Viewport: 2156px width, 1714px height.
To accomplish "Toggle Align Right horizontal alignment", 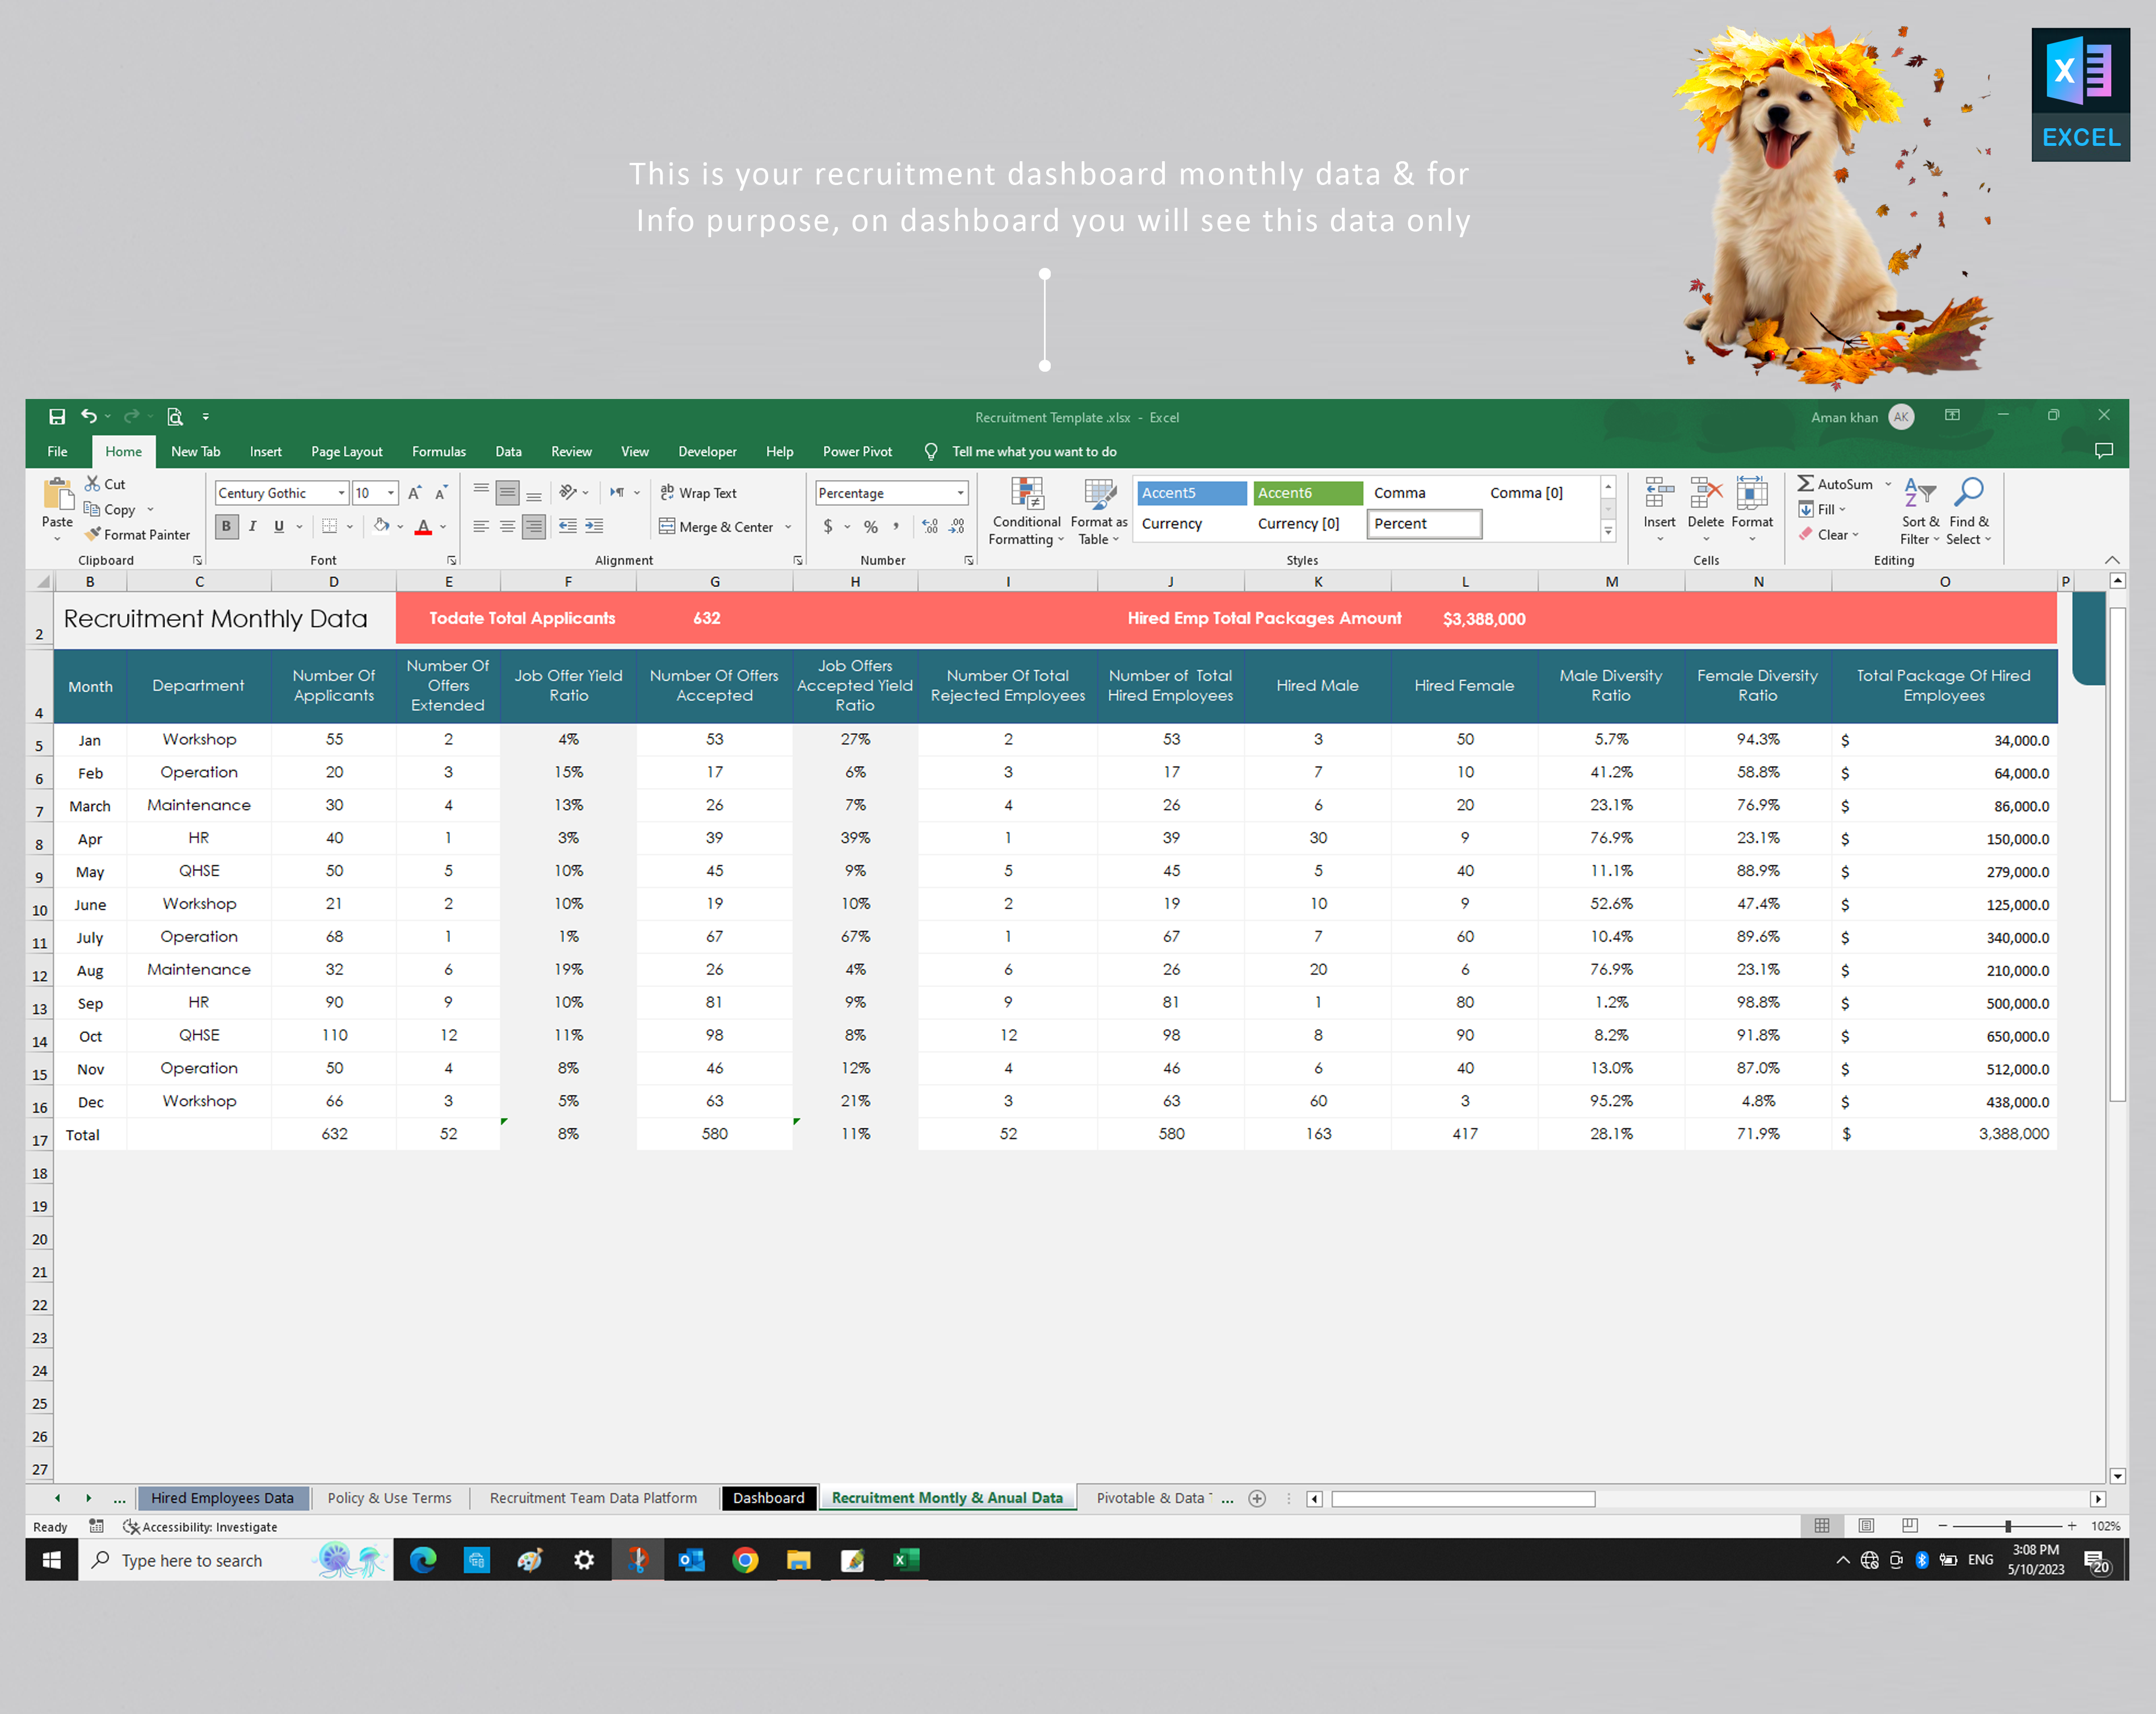I will (534, 526).
